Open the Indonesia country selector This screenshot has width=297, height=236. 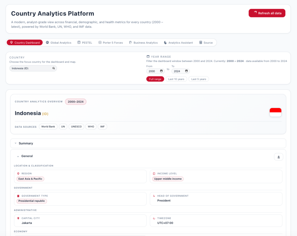[x=33, y=68]
